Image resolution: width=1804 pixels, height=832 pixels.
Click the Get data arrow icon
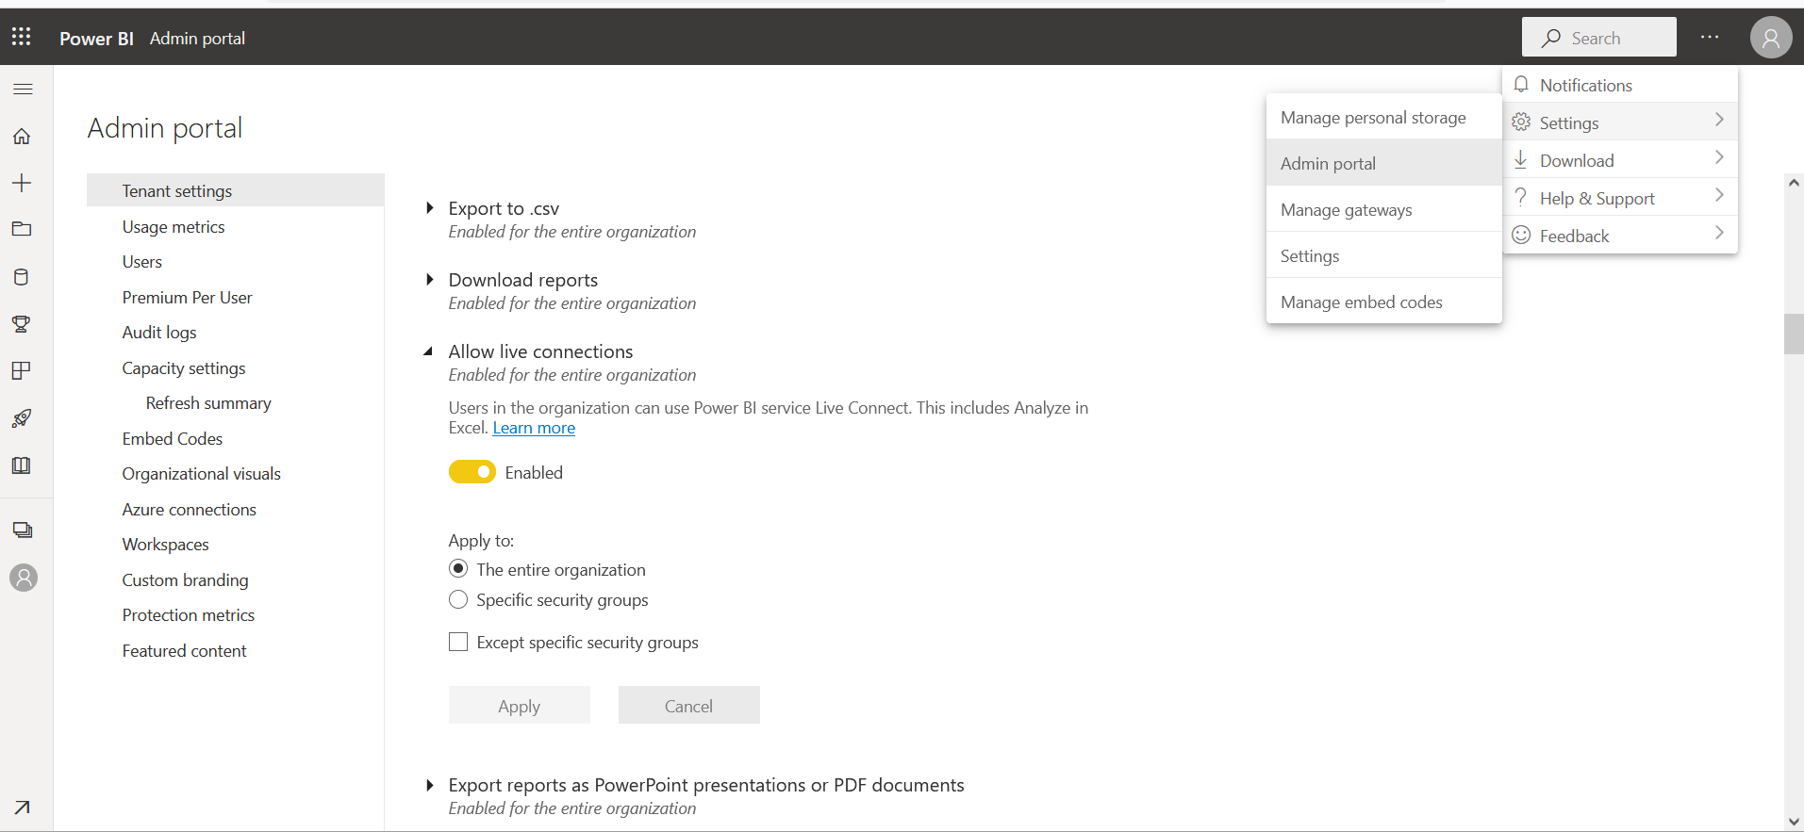tap(22, 808)
